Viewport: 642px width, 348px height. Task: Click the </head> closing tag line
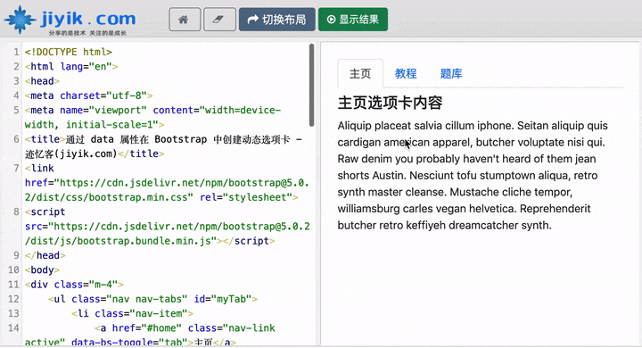[x=45, y=255]
